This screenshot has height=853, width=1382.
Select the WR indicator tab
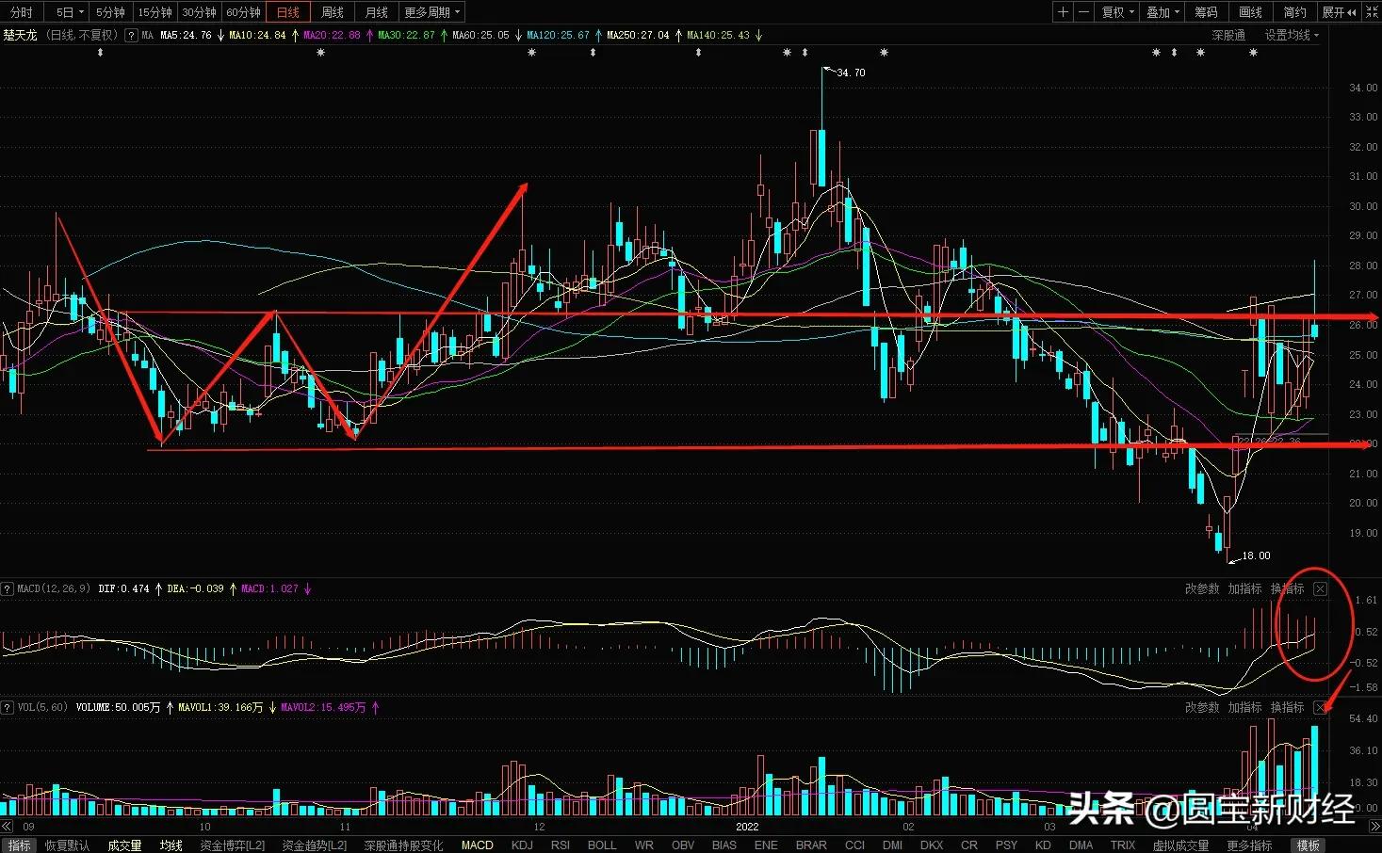pos(644,845)
